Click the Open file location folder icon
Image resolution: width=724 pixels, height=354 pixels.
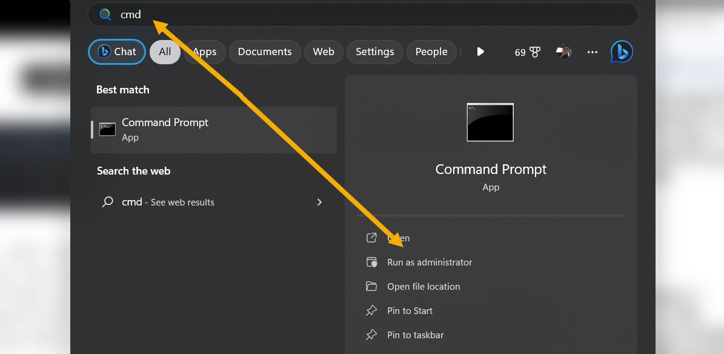tap(371, 286)
